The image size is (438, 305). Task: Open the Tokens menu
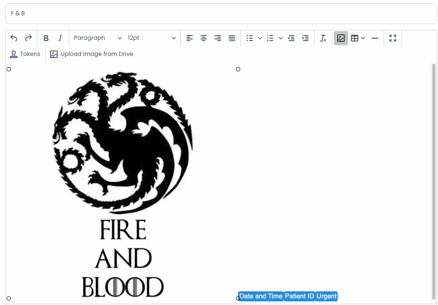(25, 54)
